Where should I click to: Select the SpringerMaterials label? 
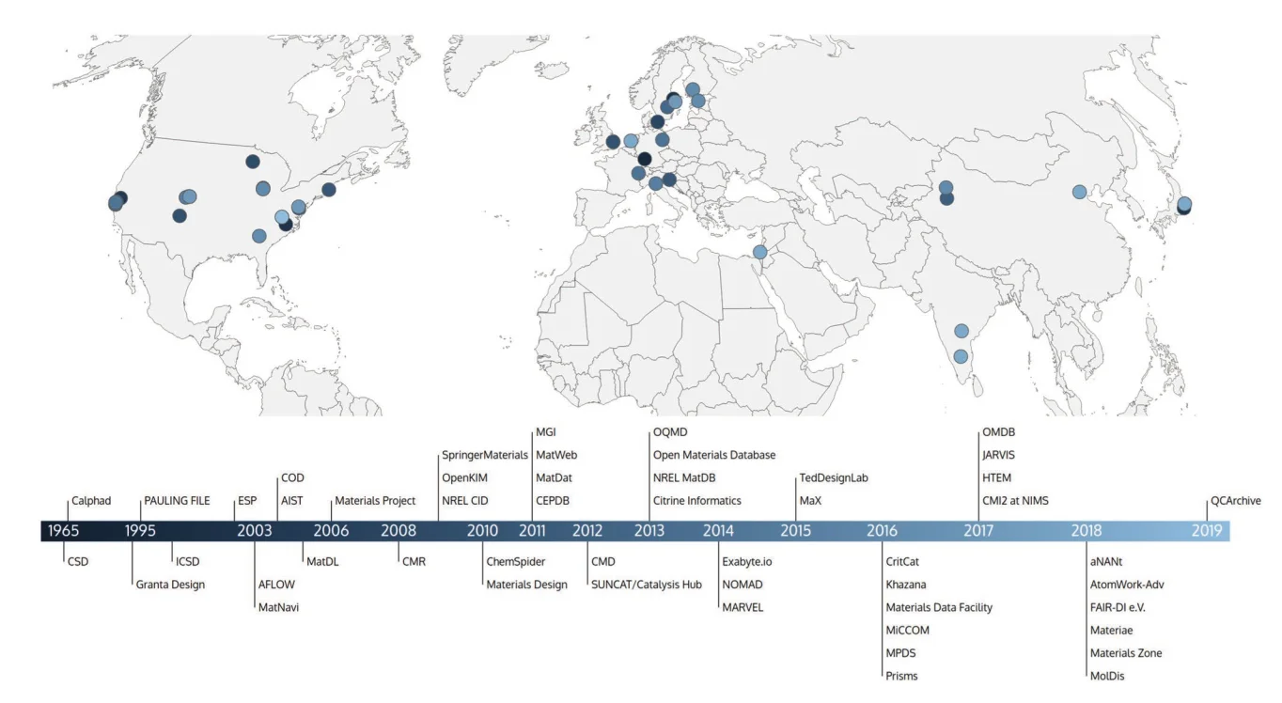tap(485, 455)
